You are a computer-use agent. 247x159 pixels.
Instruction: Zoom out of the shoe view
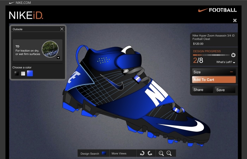click(x=169, y=153)
